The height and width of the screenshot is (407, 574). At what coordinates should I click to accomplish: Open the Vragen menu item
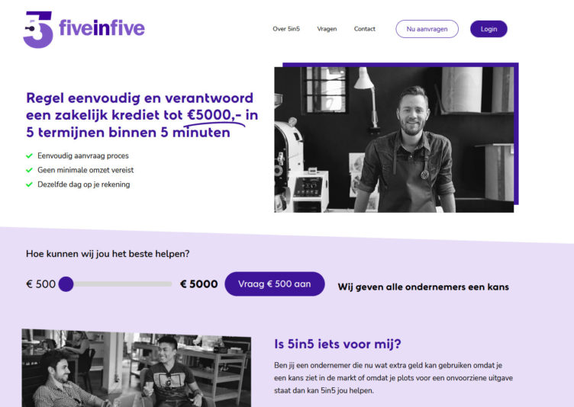tap(327, 29)
